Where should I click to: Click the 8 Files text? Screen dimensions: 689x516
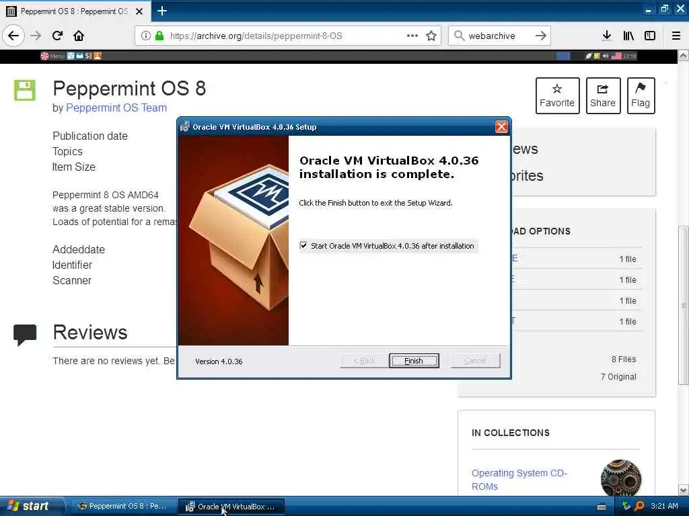pyautogui.click(x=624, y=359)
